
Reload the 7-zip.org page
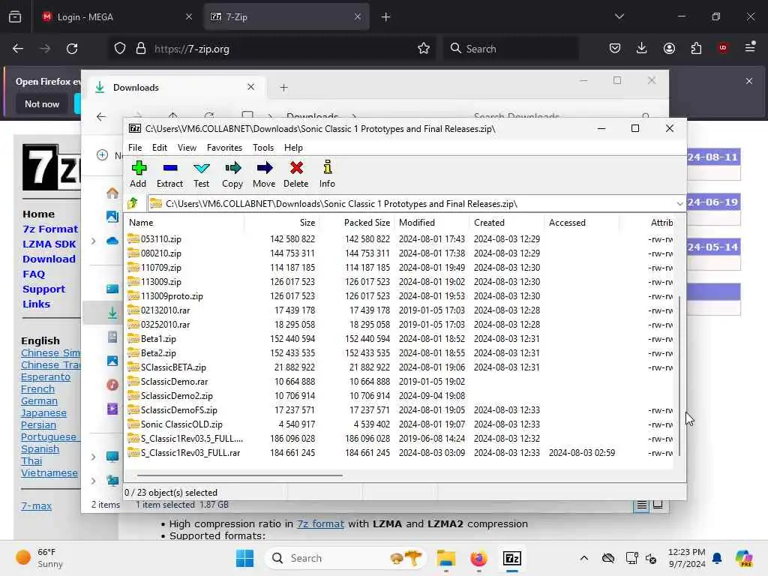(x=72, y=49)
